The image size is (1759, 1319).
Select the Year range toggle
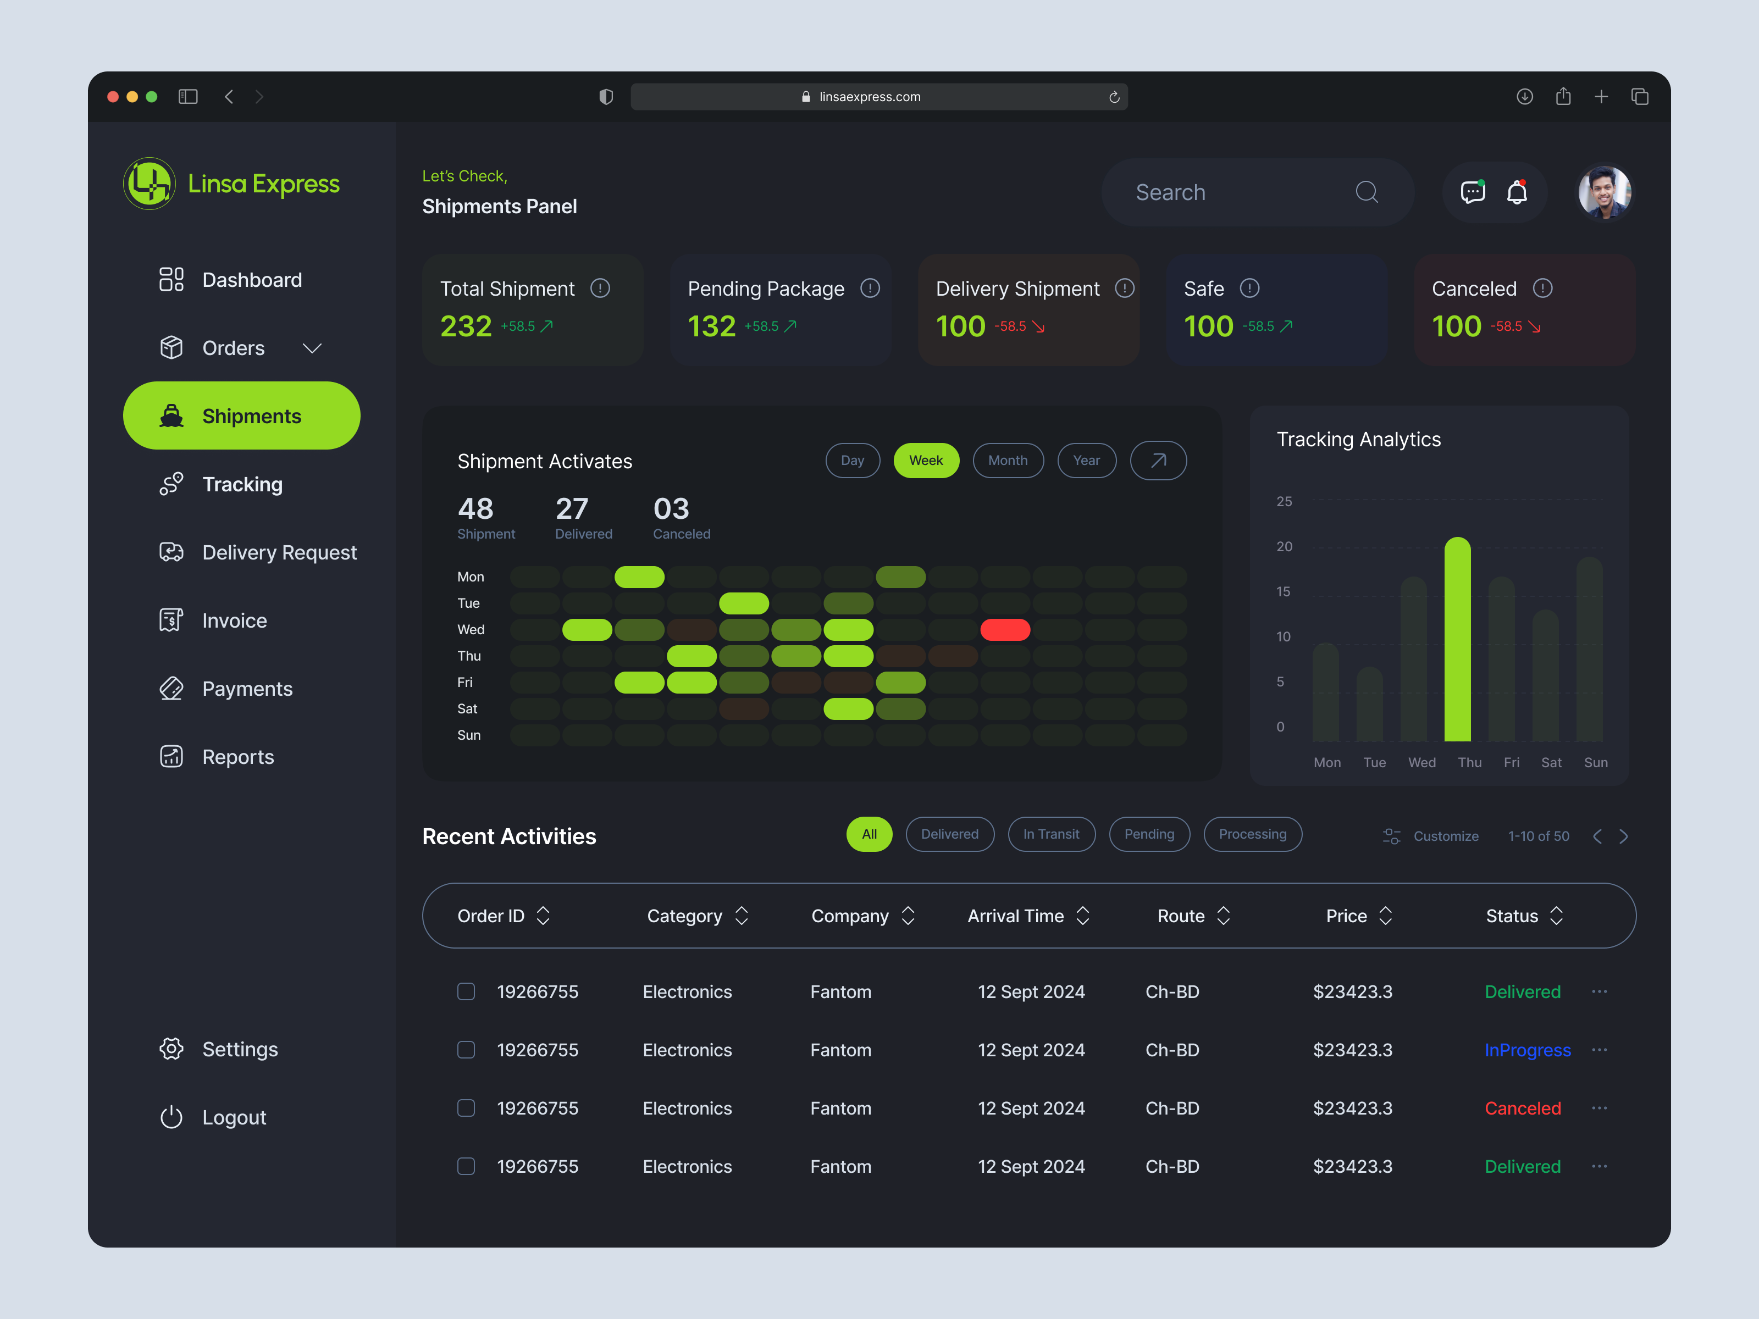coord(1087,461)
